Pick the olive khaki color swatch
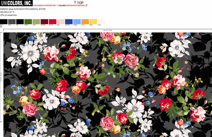The width and height of the screenshot is (212, 137). (x=36, y=22)
